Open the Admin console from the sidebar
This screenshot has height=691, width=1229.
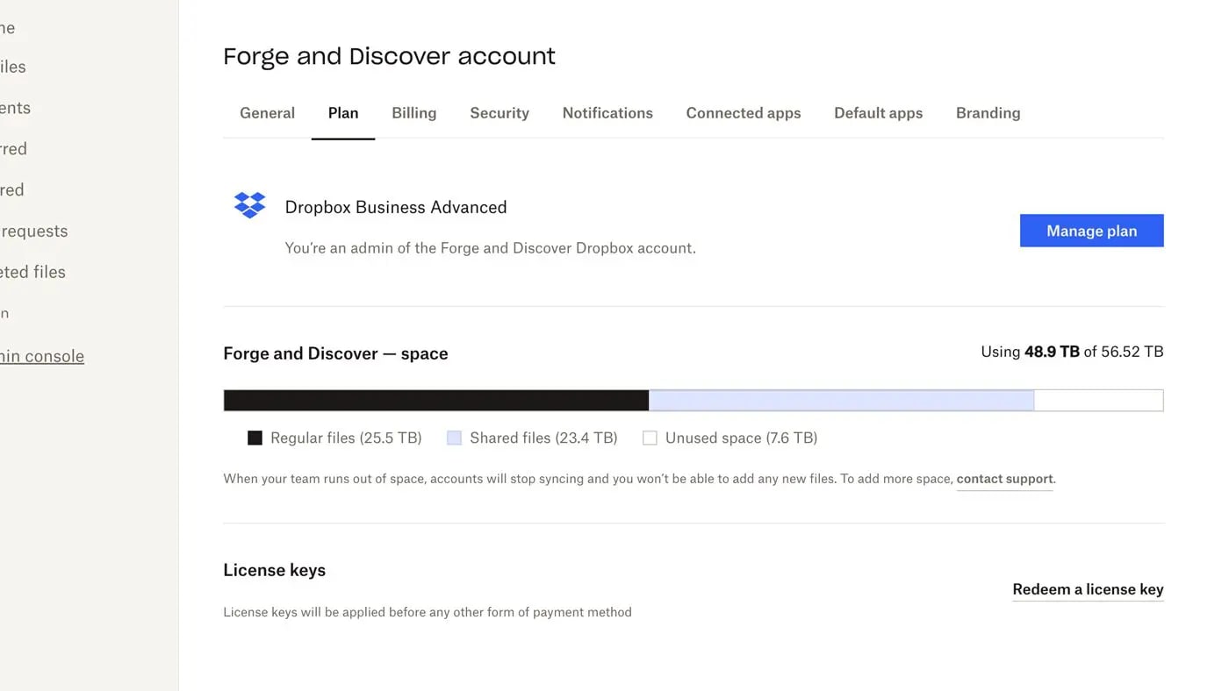pos(42,356)
